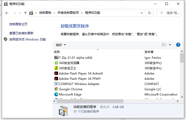The image size is (186, 120).
Task: Click the 7-Zip program icon
Action: coord(56,57)
